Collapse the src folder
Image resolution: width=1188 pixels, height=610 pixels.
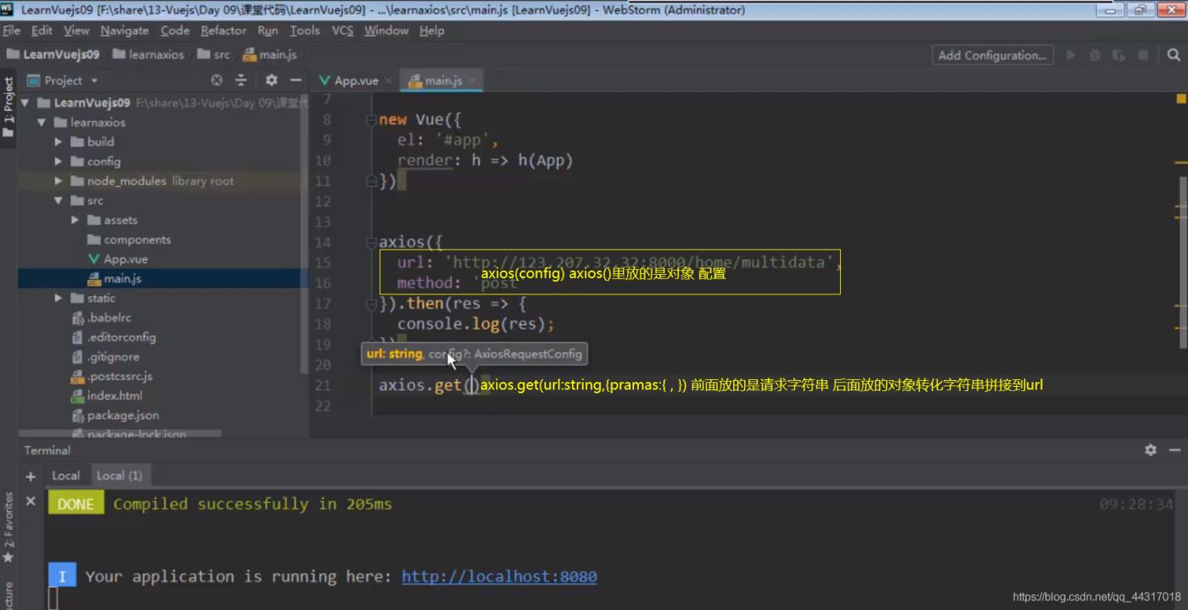pos(59,200)
